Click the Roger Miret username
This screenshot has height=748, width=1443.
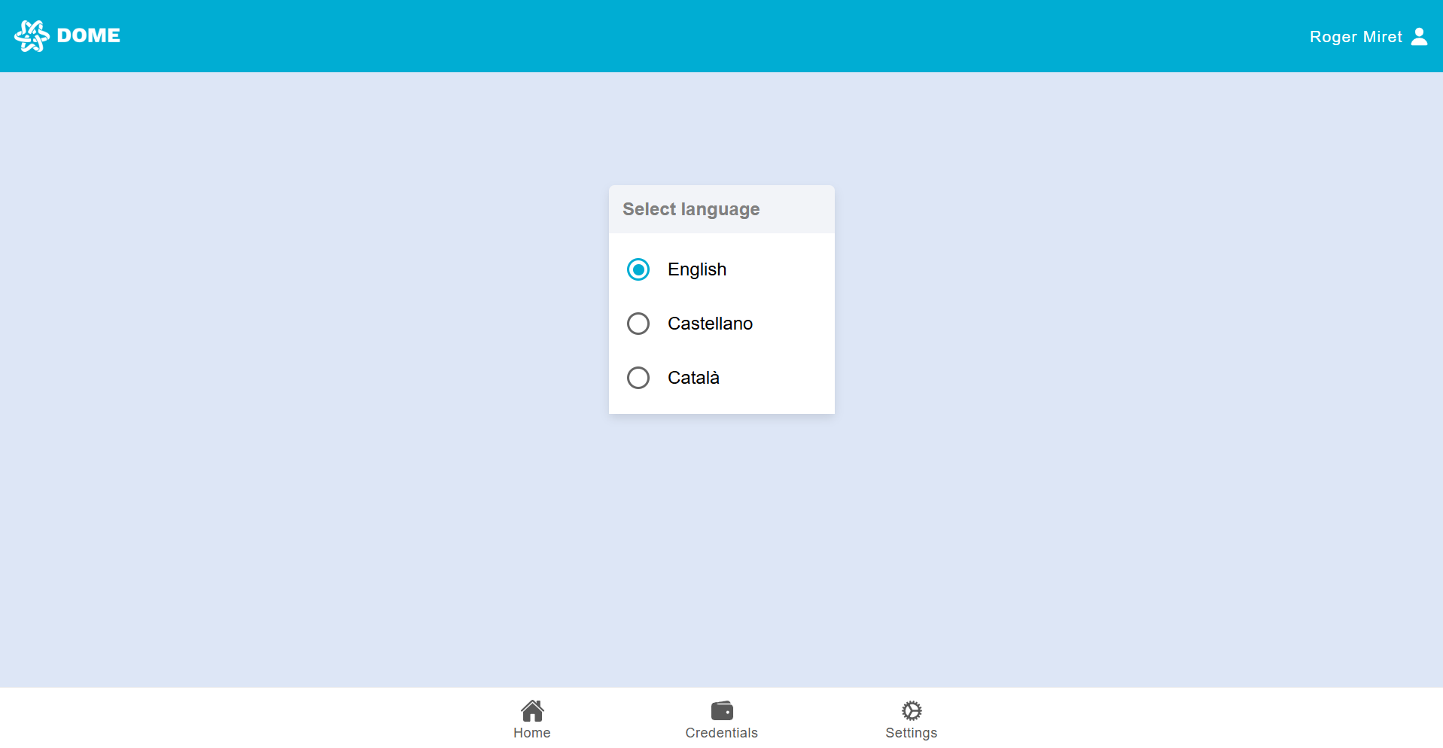click(1355, 37)
